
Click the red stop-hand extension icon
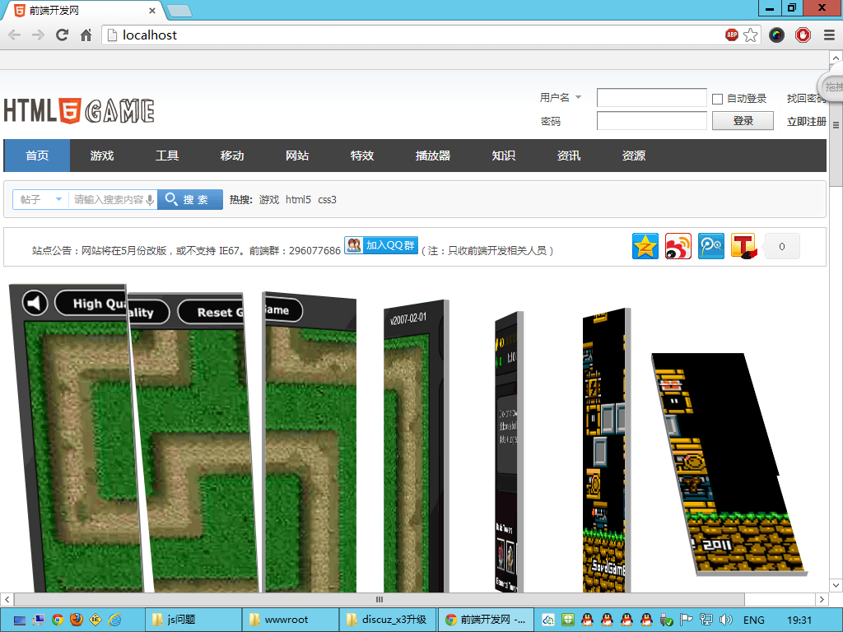pos(803,35)
